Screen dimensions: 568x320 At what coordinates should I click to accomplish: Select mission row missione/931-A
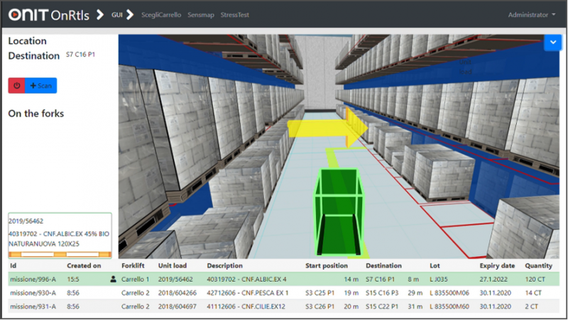point(32,306)
